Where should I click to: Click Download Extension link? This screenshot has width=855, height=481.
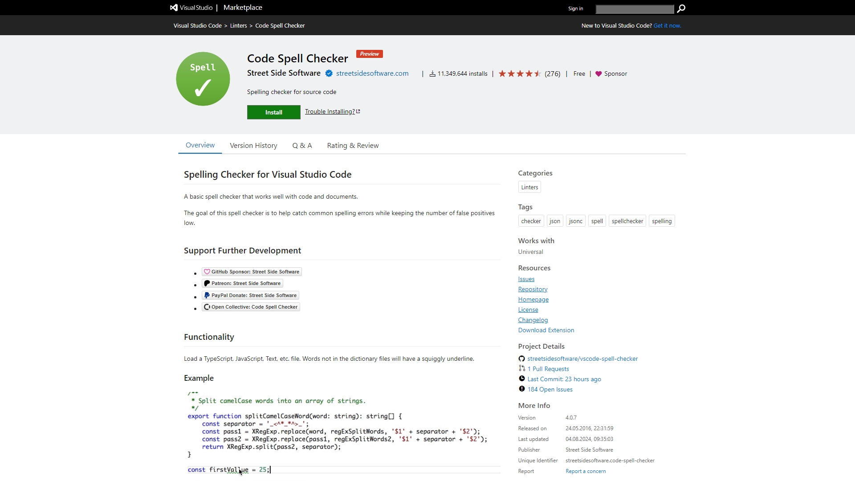click(546, 330)
